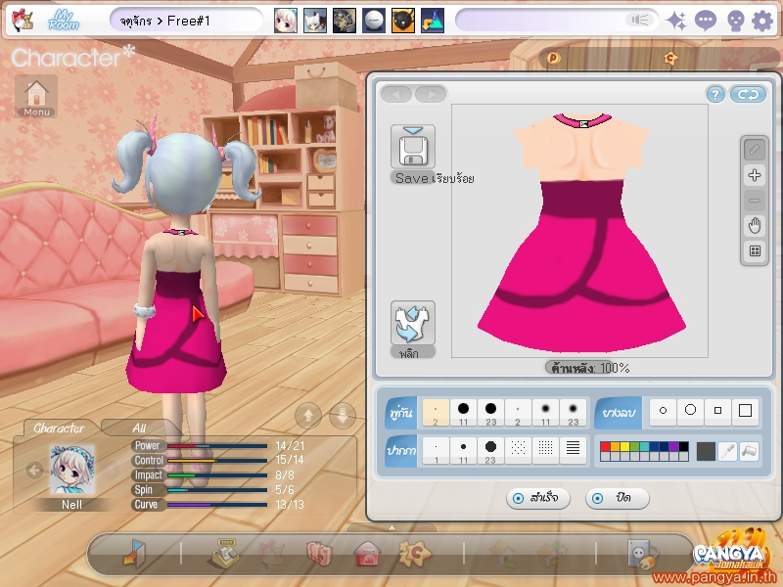
Task: Select the sparse dot pattern pen
Action: pos(518,450)
